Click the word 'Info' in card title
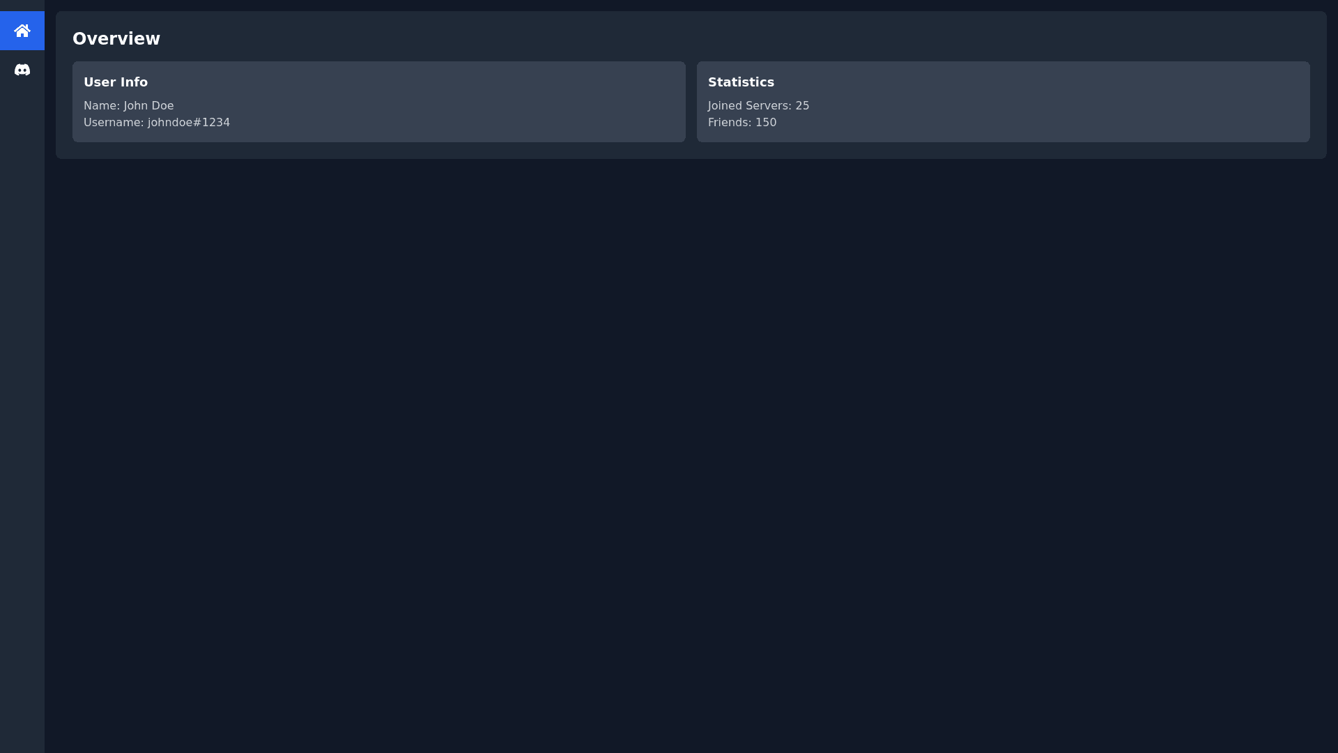1338x753 pixels. [x=134, y=82]
